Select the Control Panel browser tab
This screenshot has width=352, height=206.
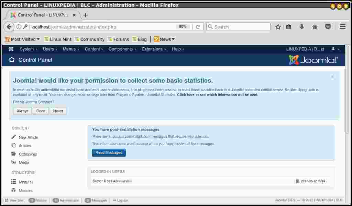click(x=41, y=15)
